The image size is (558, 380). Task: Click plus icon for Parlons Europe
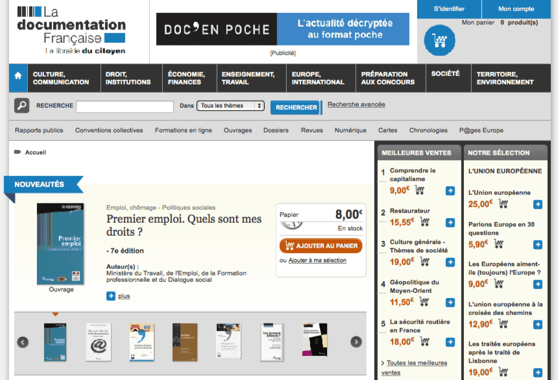[538, 245]
